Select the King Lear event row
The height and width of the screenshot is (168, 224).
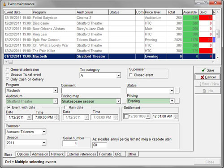(110, 34)
